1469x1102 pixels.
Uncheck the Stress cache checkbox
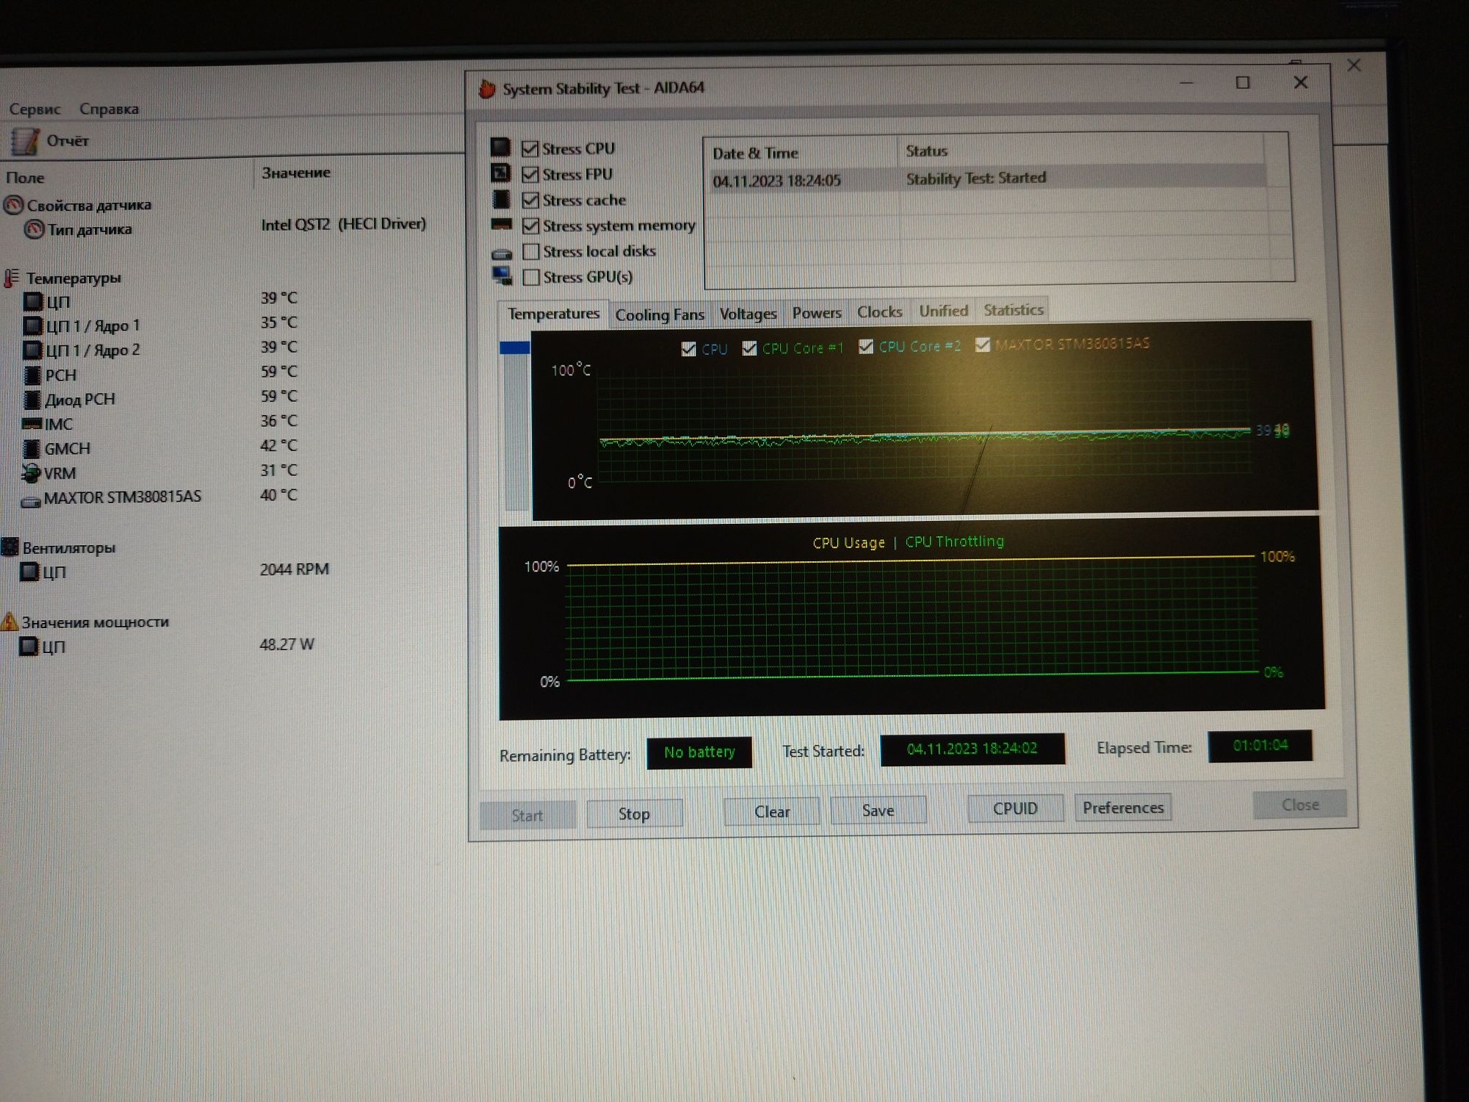click(530, 200)
